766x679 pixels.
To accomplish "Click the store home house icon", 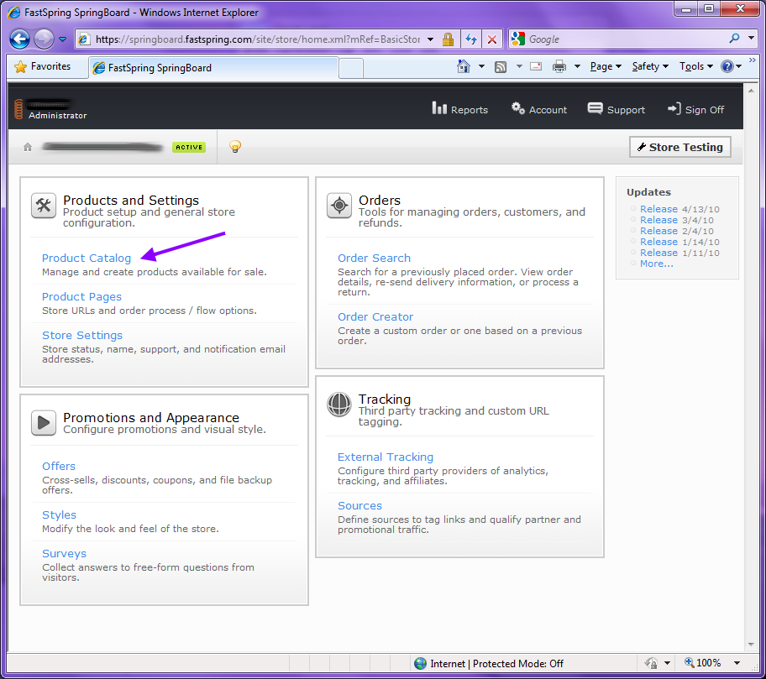I will tap(28, 147).
